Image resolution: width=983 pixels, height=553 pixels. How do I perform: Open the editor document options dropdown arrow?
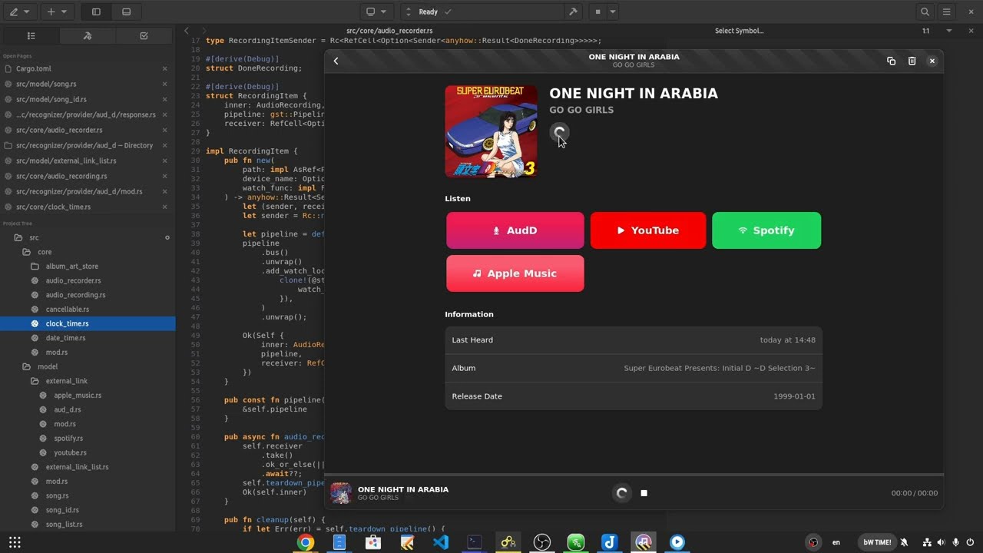pyautogui.click(x=949, y=31)
